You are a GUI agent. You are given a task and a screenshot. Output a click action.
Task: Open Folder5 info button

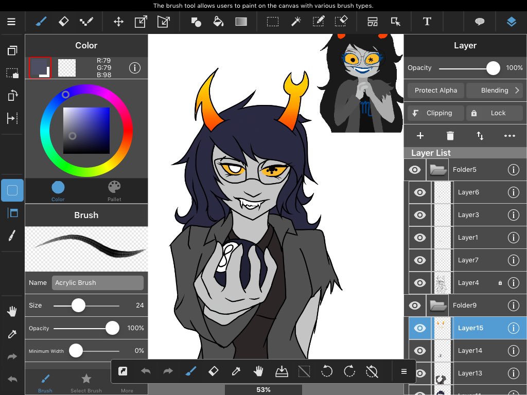(x=513, y=170)
